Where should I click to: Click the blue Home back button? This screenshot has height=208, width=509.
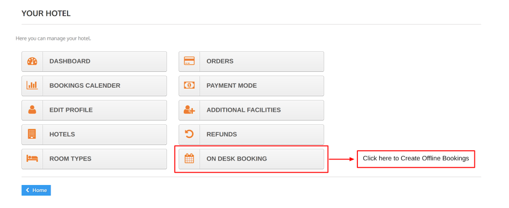pos(36,191)
